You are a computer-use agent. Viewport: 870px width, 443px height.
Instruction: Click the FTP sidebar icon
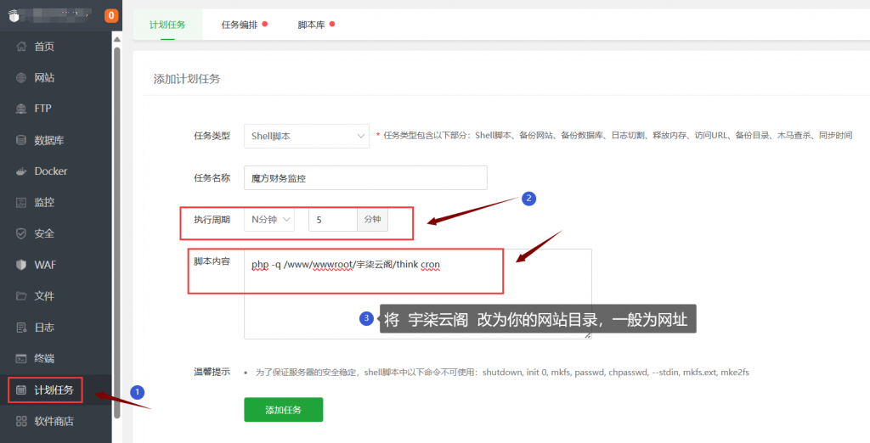click(x=21, y=109)
